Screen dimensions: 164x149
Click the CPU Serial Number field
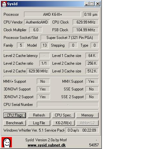click(68, 105)
